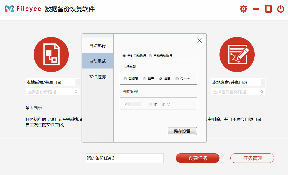The image size is (288, 175).
Task: Choose the 每天 execution type
Action: pyautogui.click(x=145, y=79)
